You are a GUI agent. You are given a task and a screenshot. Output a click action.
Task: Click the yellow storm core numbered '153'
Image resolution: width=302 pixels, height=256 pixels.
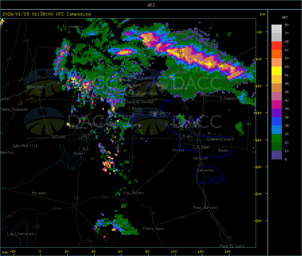[179, 52]
